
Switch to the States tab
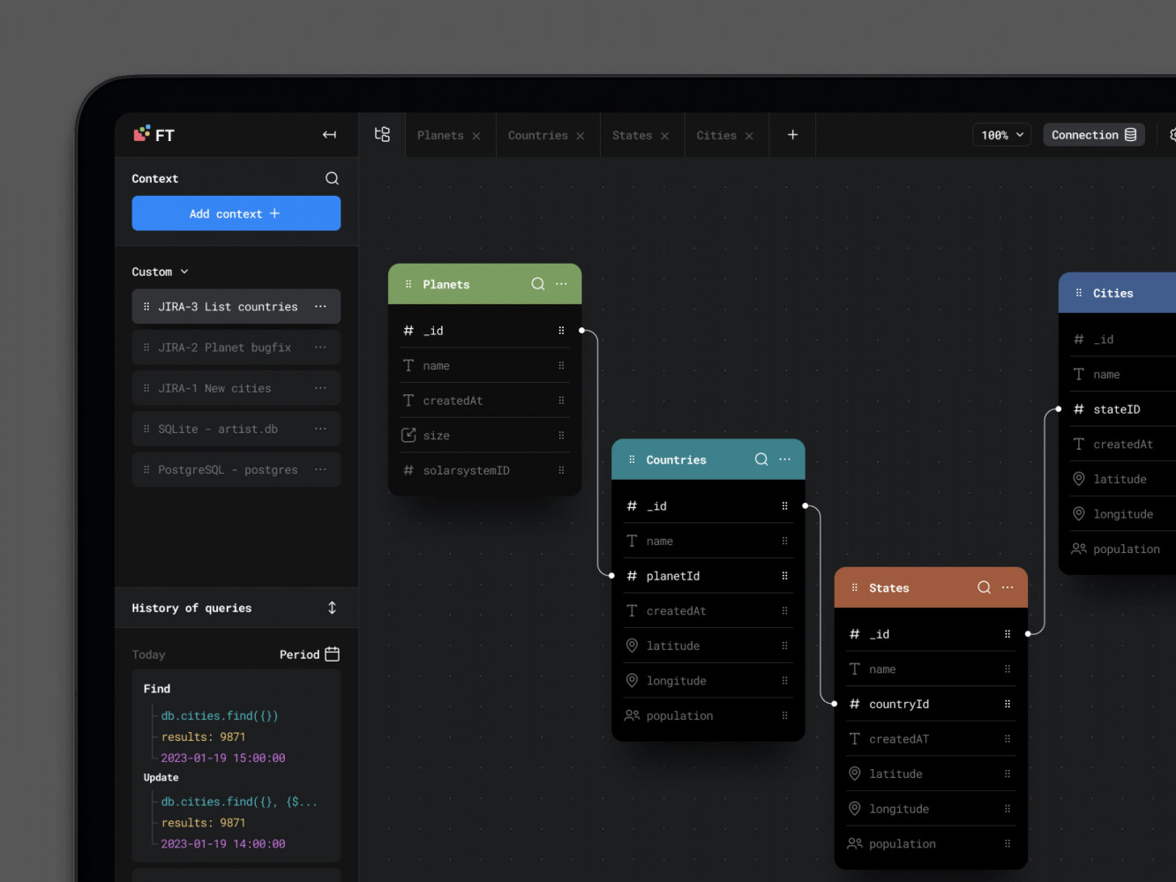click(632, 135)
